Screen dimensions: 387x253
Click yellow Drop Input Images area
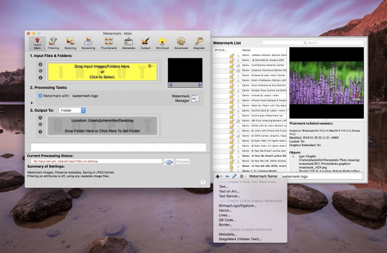[103, 72]
